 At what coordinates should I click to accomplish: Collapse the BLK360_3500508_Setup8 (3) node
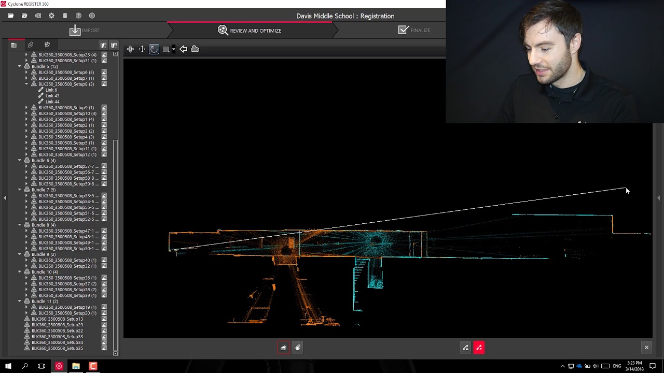26,84
